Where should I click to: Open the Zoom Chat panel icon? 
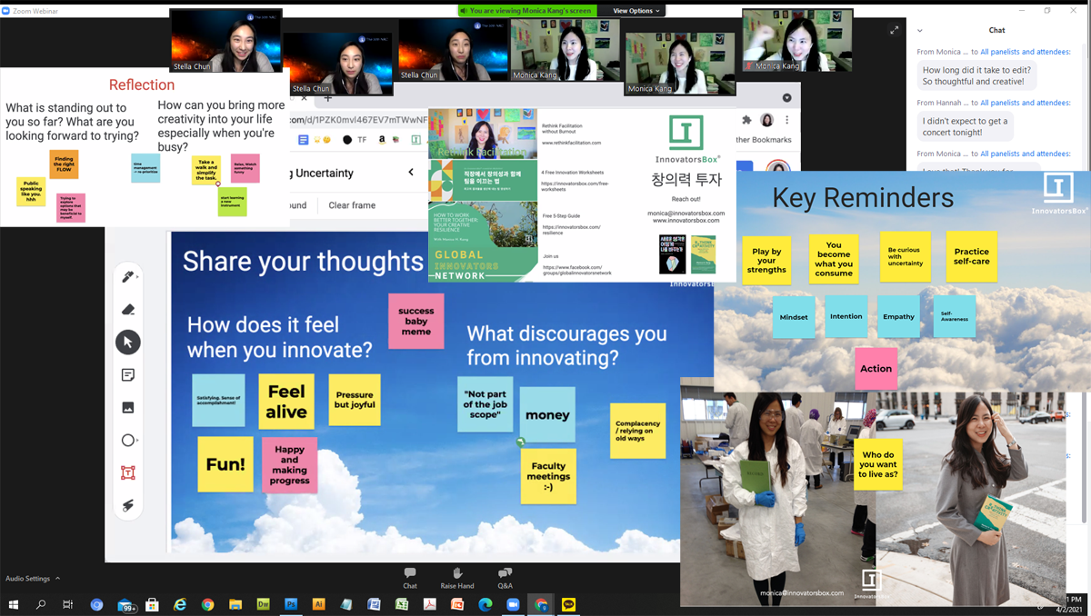point(410,578)
